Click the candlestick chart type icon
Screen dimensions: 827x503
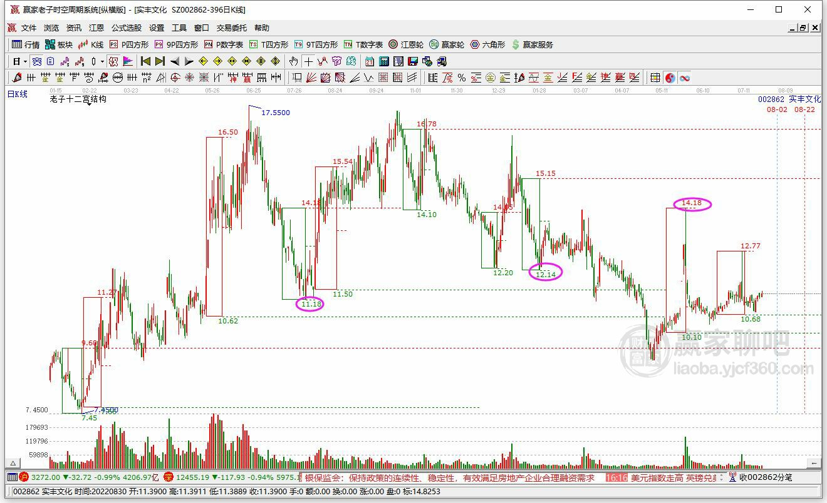pos(93,61)
